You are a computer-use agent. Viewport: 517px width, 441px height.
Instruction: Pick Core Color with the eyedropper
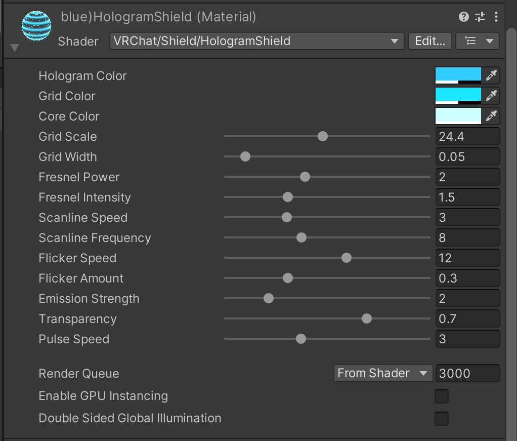(491, 116)
